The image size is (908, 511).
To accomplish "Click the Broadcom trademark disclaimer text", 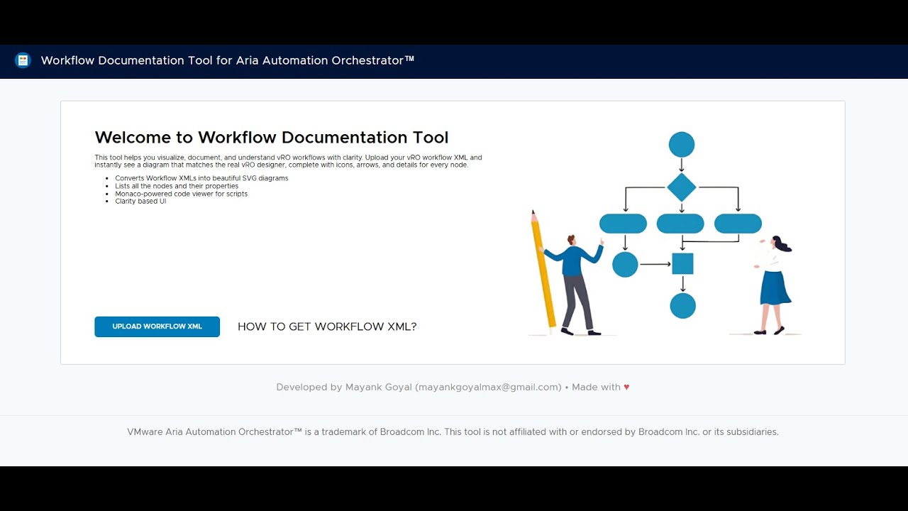I will (453, 432).
